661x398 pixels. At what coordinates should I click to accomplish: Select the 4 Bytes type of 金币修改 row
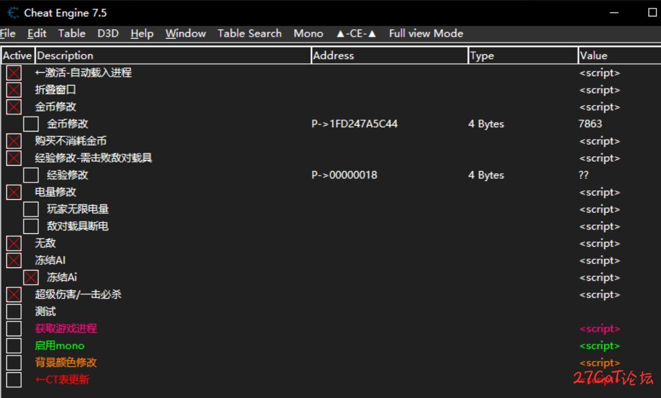tap(486, 124)
